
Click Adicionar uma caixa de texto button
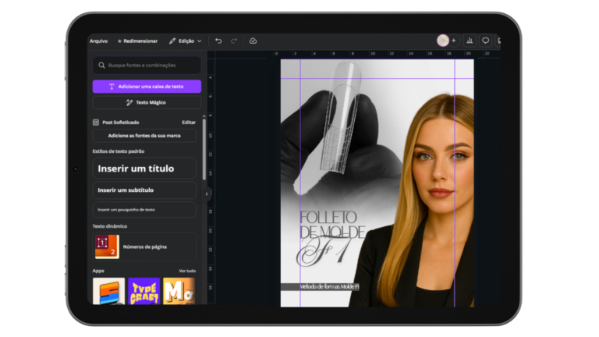[147, 87]
